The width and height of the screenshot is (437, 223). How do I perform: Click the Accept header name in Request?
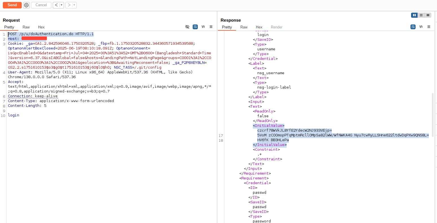tap(15, 82)
